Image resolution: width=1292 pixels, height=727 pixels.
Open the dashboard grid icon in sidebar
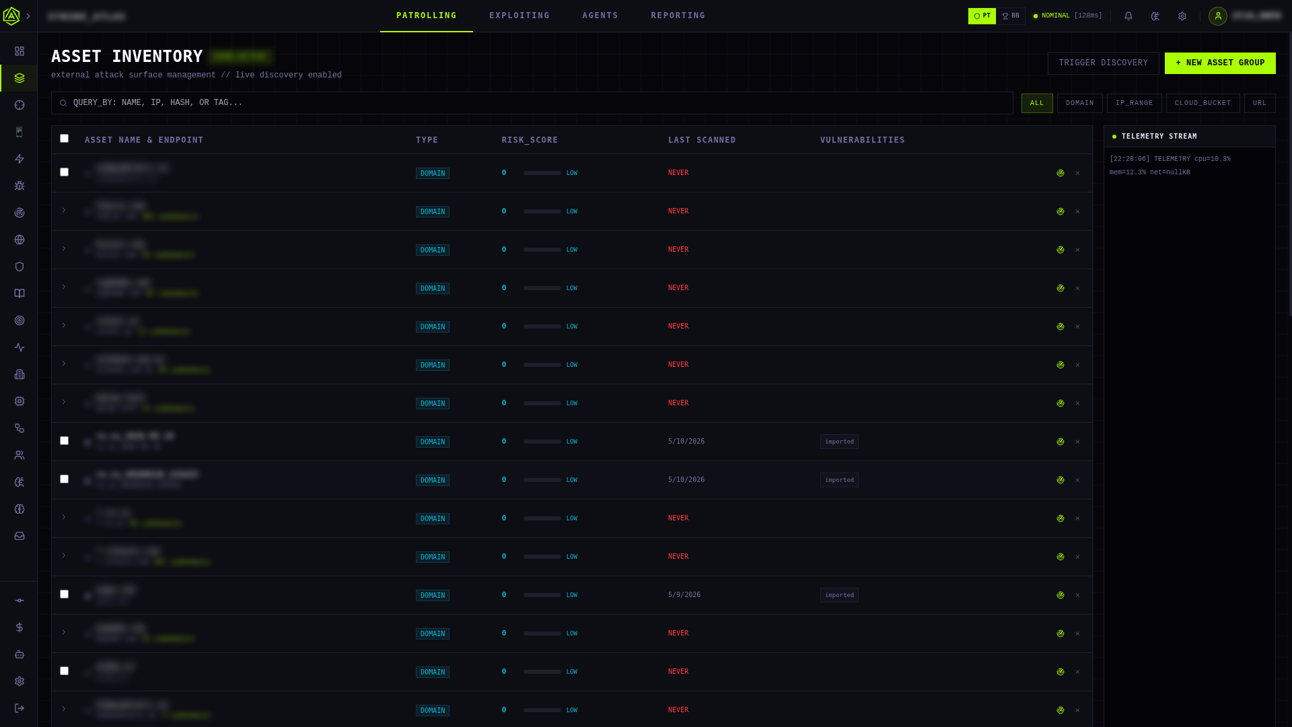pos(20,51)
